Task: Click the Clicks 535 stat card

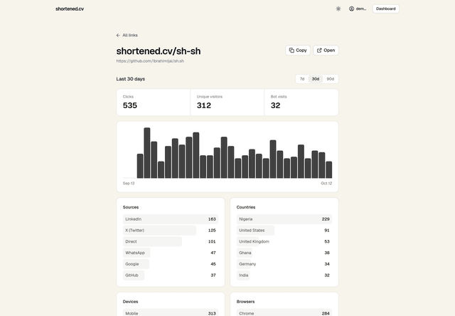Action: pyautogui.click(x=154, y=102)
